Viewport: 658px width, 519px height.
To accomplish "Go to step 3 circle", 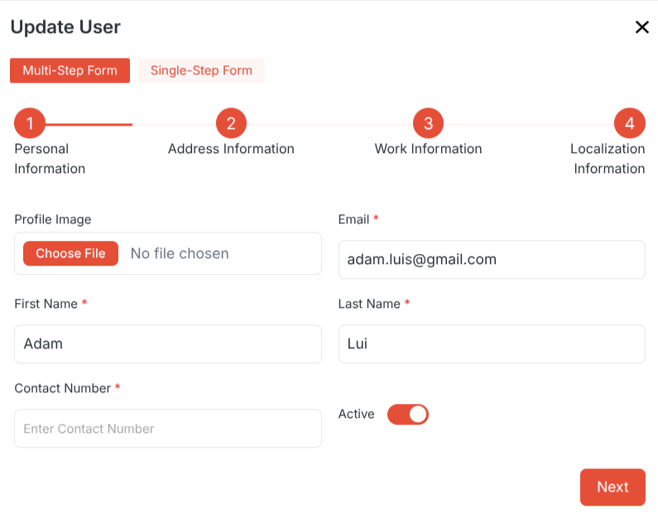I will [x=428, y=123].
